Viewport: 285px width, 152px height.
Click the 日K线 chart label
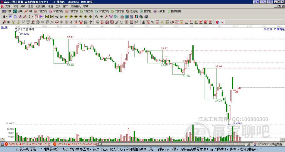click(4, 27)
